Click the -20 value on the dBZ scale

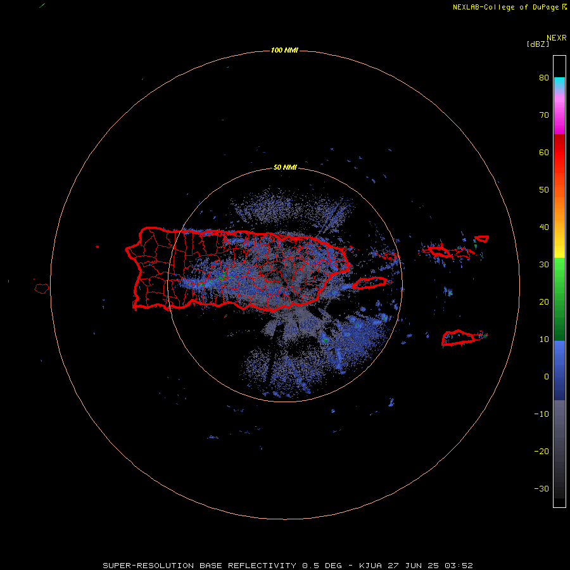pos(541,452)
